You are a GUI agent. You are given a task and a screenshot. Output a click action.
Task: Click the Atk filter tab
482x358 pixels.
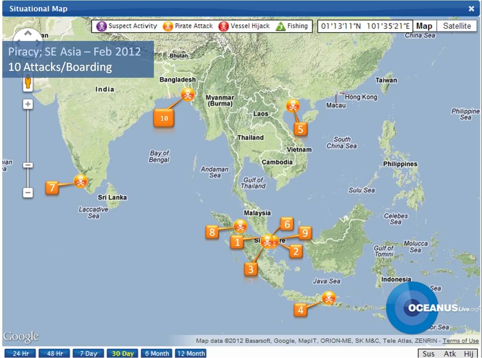tap(450, 354)
